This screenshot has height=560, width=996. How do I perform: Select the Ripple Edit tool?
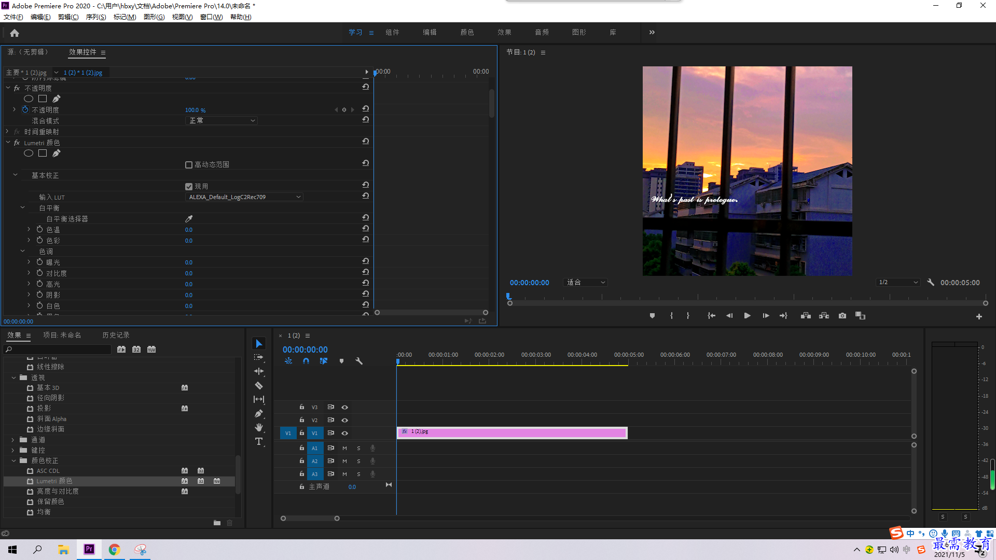tap(259, 371)
